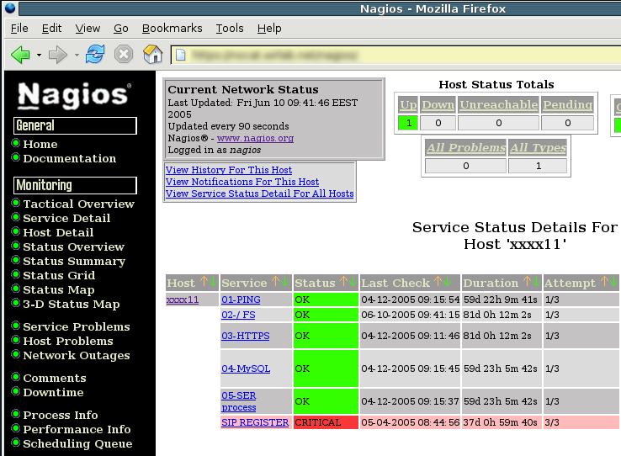Sort Host column ascending arrow
The height and width of the screenshot is (456, 621).
tap(204, 282)
